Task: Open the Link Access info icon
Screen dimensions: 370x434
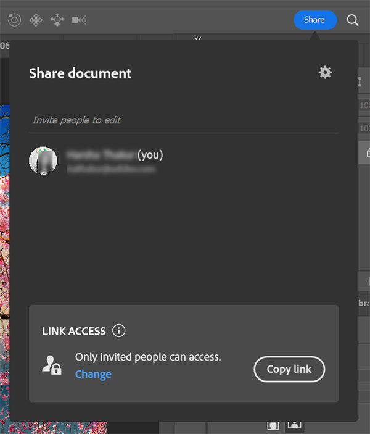Action: tap(118, 331)
